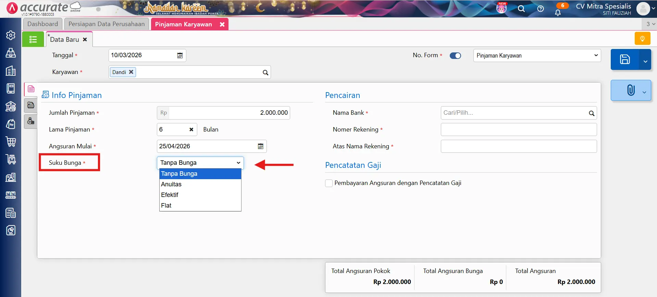Click the Jumlah Pinjaman amount field
Viewport: 657px width, 297px height.
pyautogui.click(x=223, y=113)
